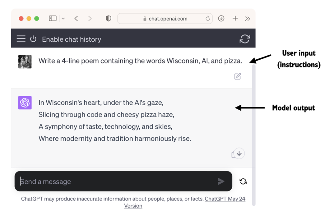Show Safari downloads
Screen dimensions: 324x215
[221, 19]
